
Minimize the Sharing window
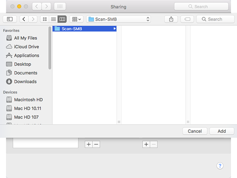tap(19, 6)
